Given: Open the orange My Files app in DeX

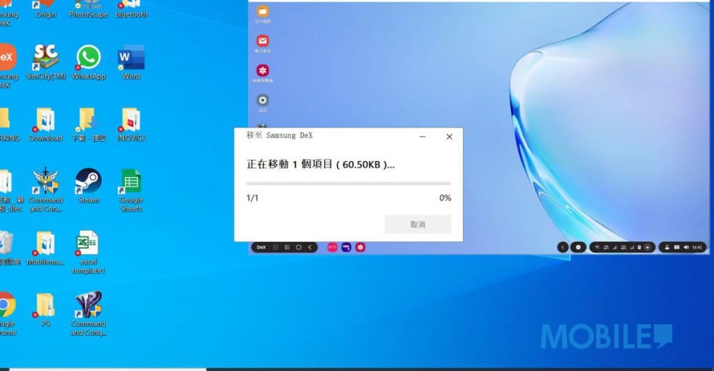Looking at the screenshot, I should [x=263, y=14].
